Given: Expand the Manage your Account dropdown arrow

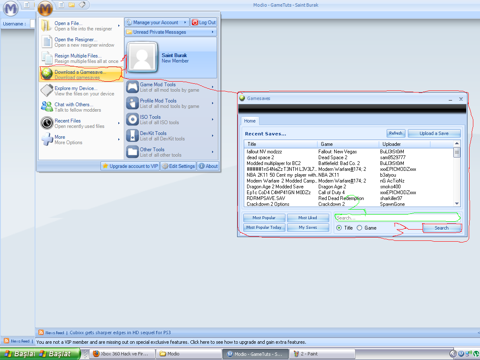Looking at the screenshot, I should [x=185, y=22].
